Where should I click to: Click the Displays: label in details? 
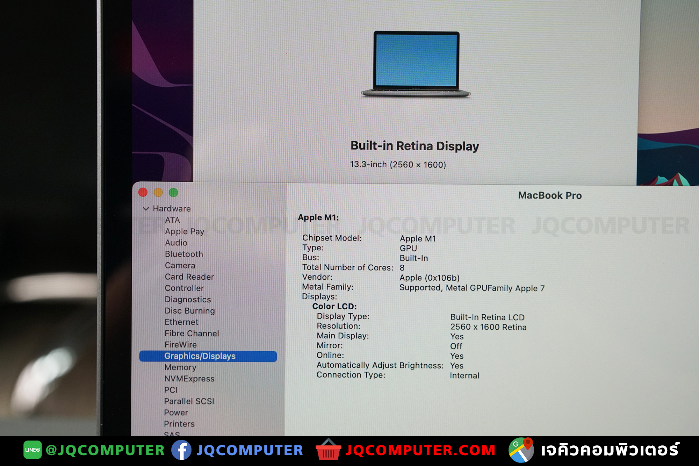coord(319,296)
